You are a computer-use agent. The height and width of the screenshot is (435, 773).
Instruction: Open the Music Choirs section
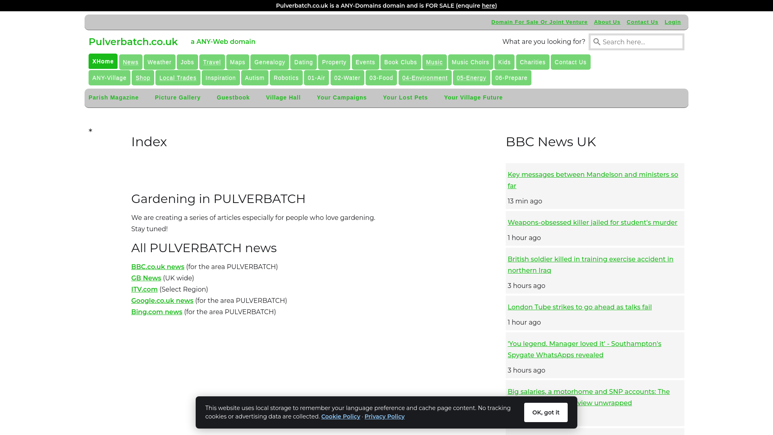pos(470,62)
